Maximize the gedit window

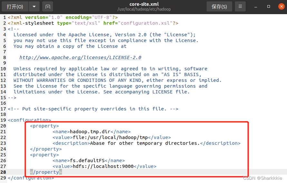pyautogui.click(x=269, y=6)
